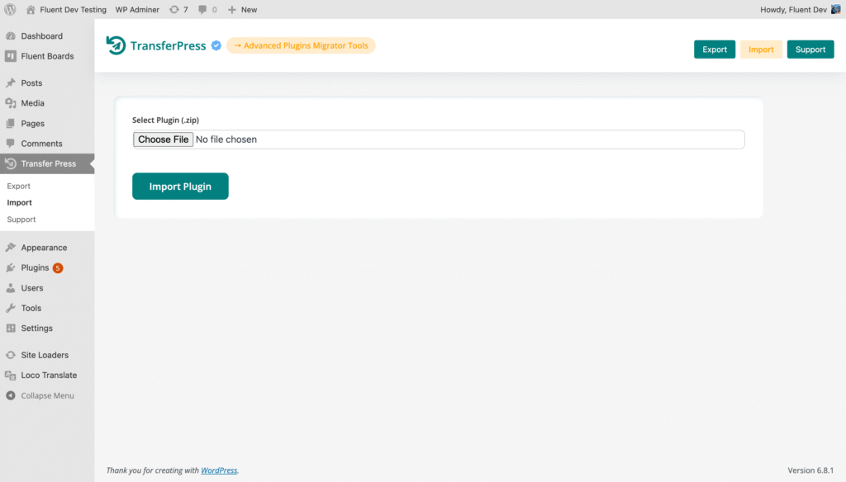Click the Collapse Menu arrow icon
Image resolution: width=846 pixels, height=482 pixels.
click(11, 395)
